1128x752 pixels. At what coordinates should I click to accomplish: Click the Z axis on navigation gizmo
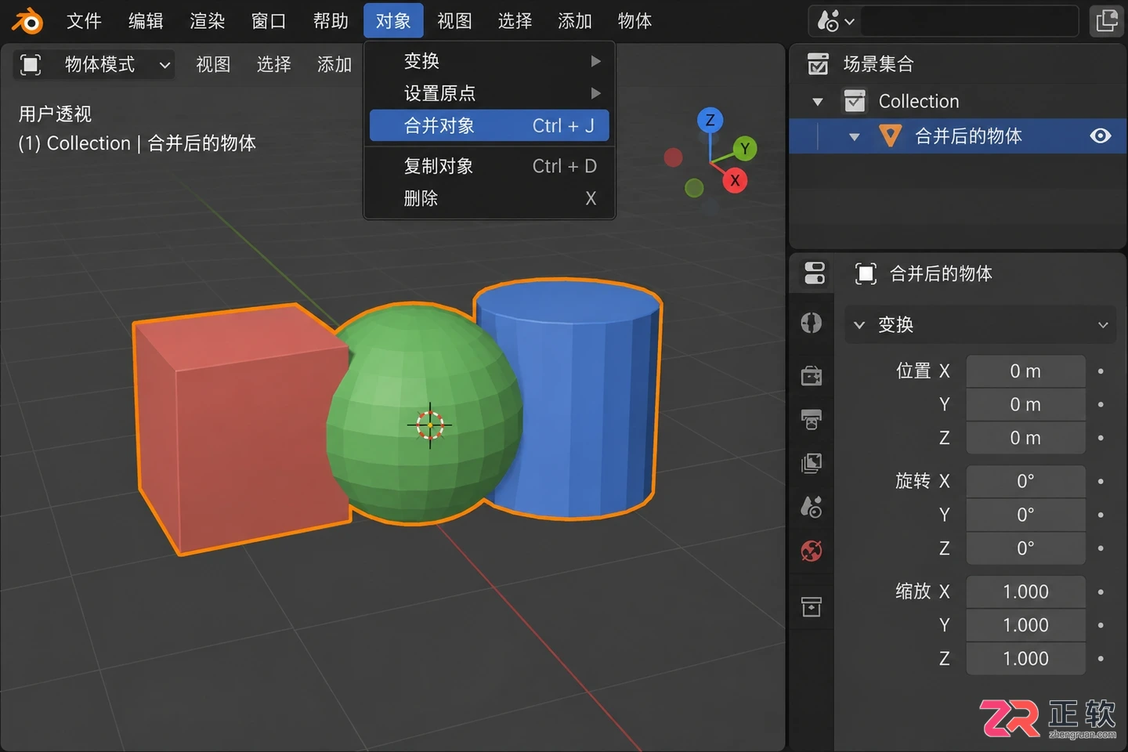click(710, 120)
